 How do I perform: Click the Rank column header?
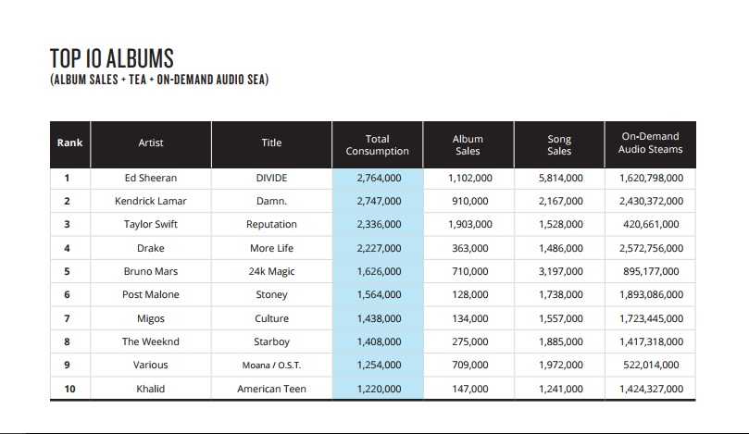pos(69,143)
